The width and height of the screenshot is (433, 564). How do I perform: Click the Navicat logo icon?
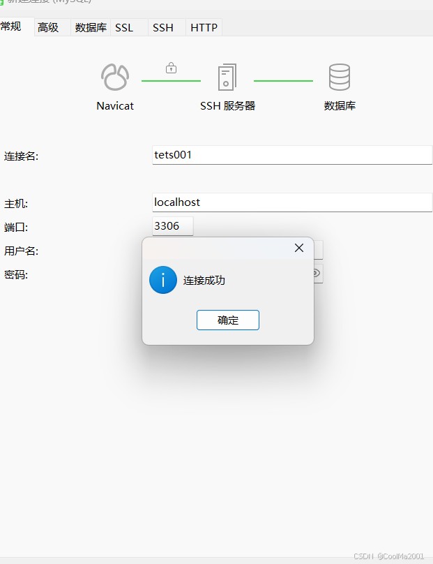pyautogui.click(x=115, y=77)
